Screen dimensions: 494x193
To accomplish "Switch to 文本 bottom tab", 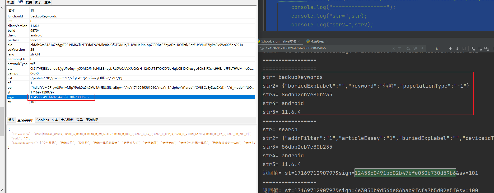I will [x=55, y=120].
